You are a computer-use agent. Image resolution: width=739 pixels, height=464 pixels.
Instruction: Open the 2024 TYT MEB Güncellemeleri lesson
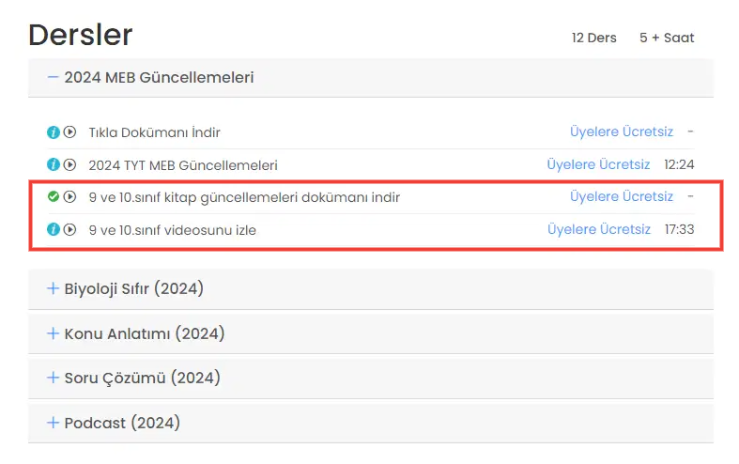(182, 164)
